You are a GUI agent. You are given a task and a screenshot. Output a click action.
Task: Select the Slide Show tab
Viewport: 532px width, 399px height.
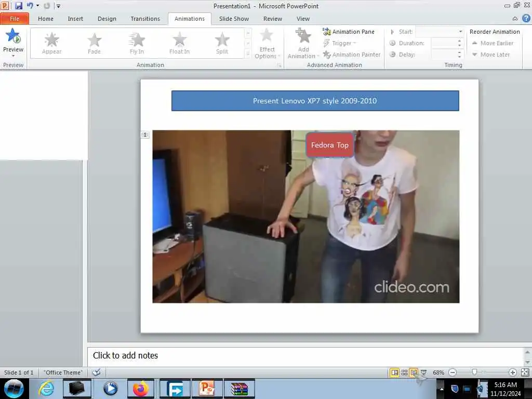[234, 19]
